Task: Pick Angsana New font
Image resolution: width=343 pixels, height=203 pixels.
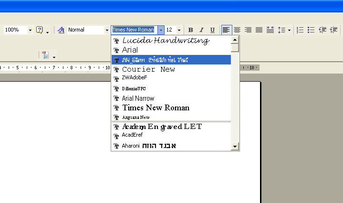Action: [x=171, y=117]
